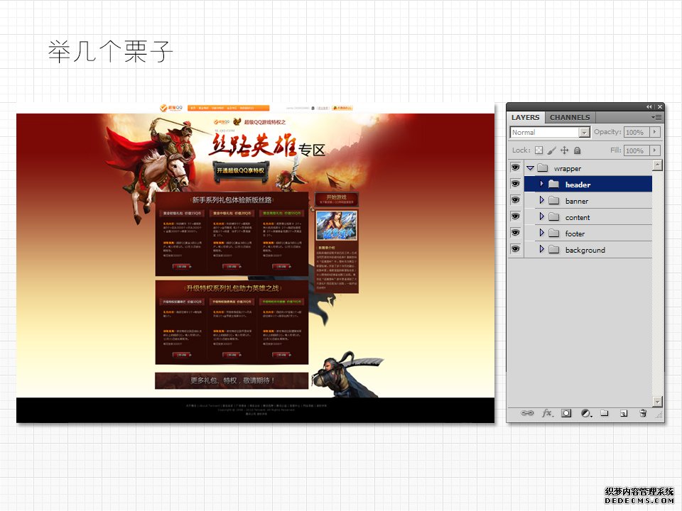Image resolution: width=682 pixels, height=511 pixels.
Task: Click the banner group folder icon
Action: point(553,201)
